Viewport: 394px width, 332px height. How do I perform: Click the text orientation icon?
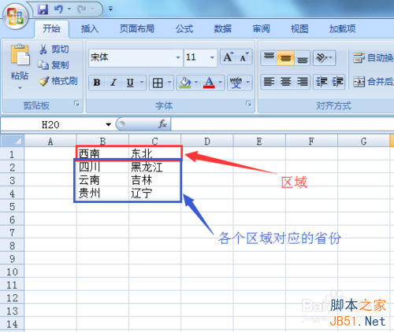(322, 57)
